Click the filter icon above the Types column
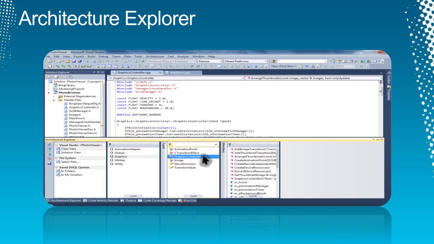 170,144
